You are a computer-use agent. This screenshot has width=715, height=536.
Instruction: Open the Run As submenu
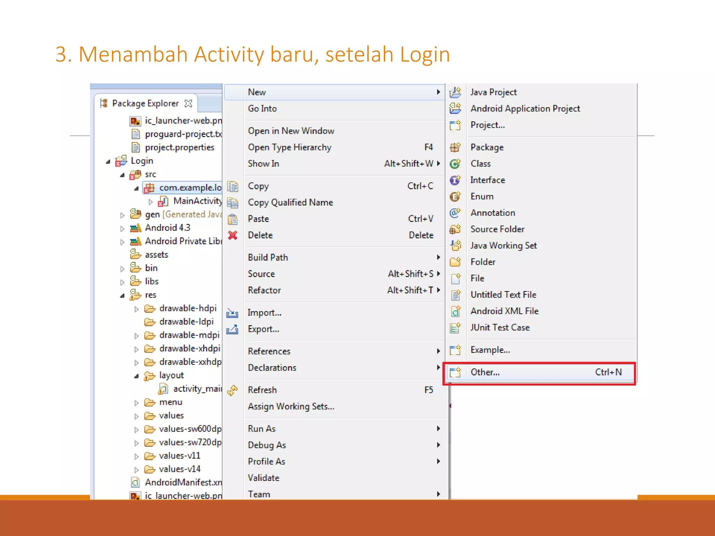334,429
